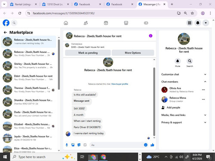Screen dimensions: 215x161
Task: Select the 'Paris Oliver 8134308670' message
Action: point(87,127)
